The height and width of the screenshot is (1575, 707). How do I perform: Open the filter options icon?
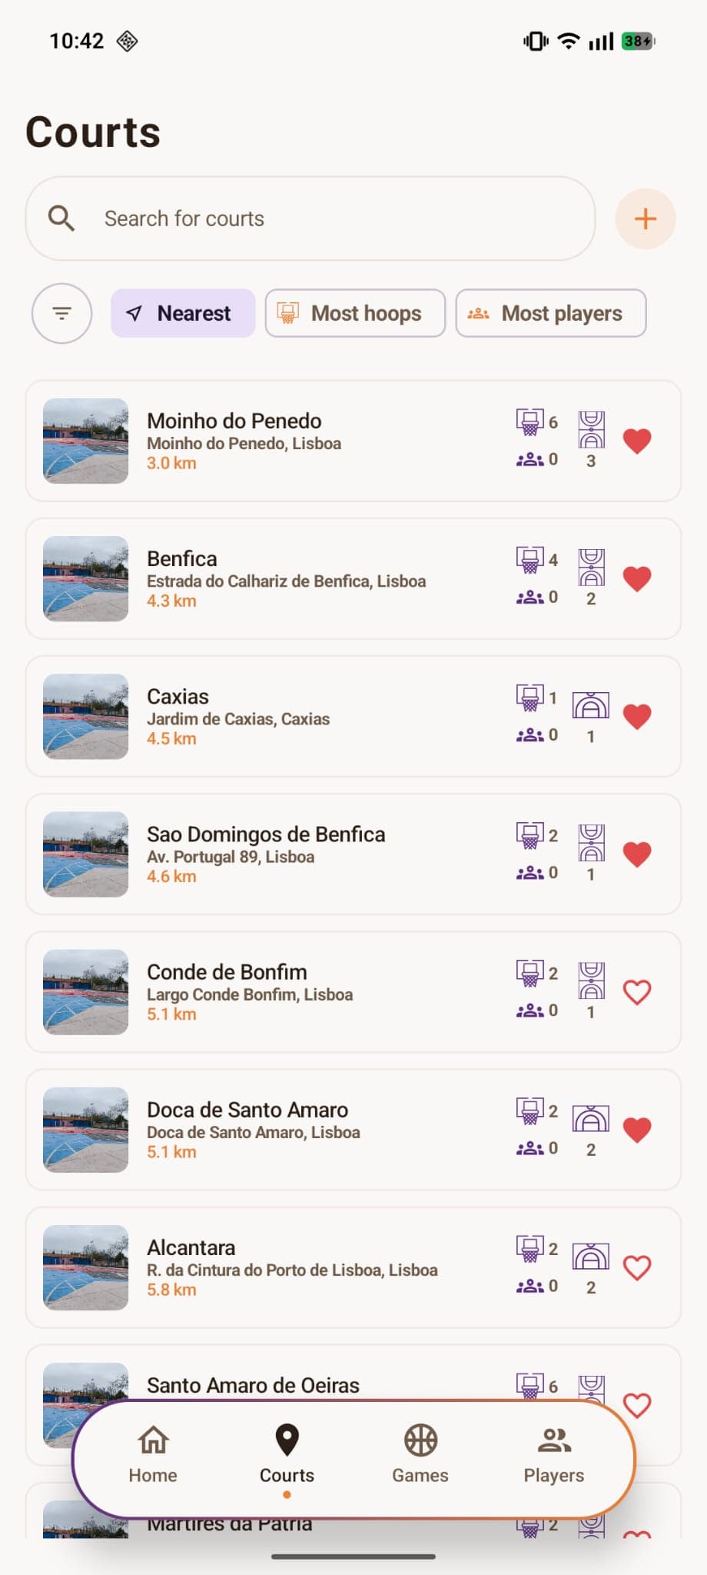click(61, 313)
